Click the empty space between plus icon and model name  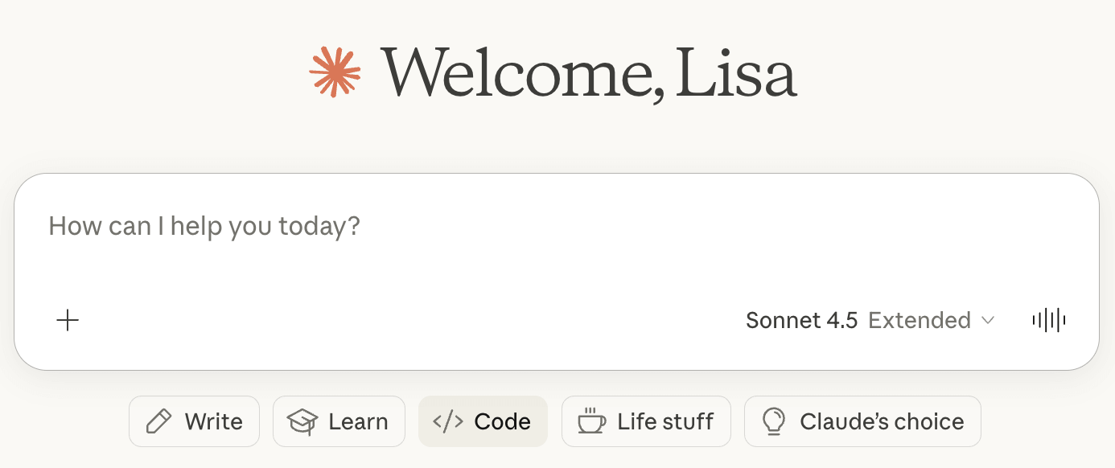tap(402, 321)
